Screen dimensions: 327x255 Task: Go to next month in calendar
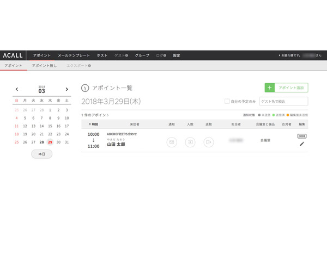pos(66,89)
